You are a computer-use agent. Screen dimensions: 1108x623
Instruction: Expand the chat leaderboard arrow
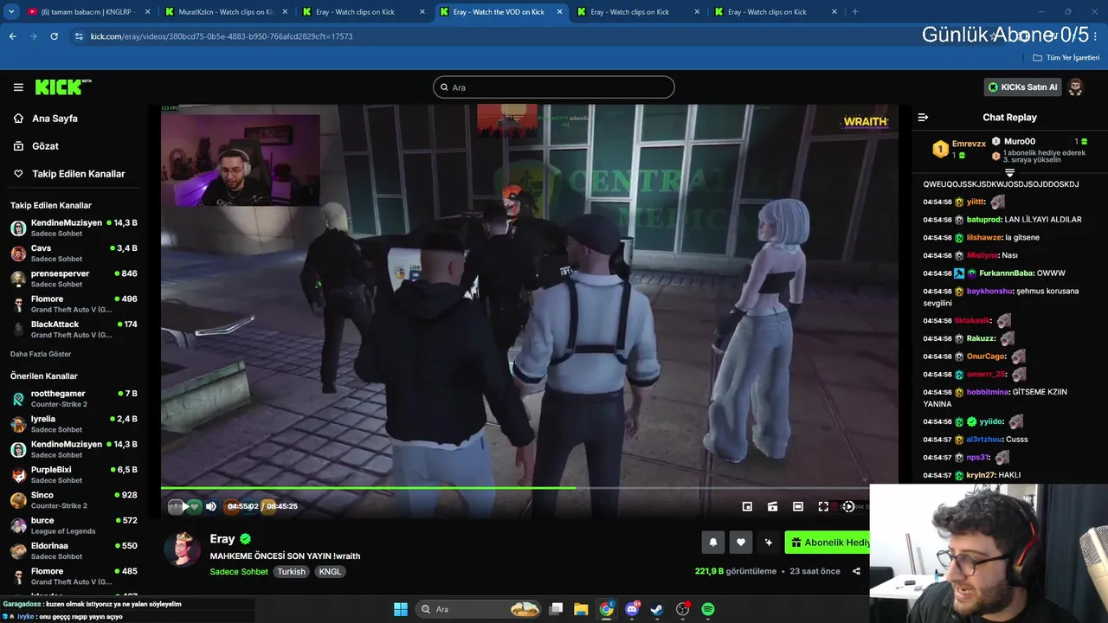click(x=1009, y=173)
